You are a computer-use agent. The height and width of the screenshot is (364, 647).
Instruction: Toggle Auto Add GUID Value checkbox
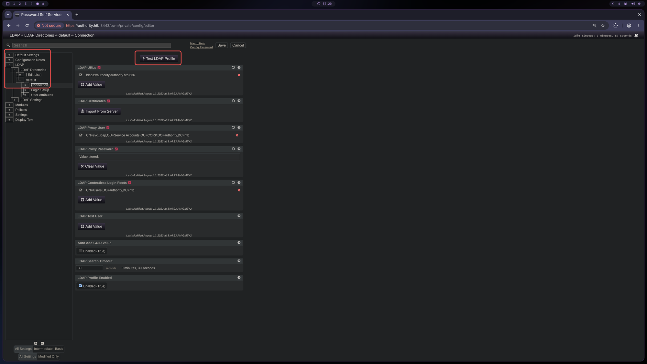pos(81,251)
